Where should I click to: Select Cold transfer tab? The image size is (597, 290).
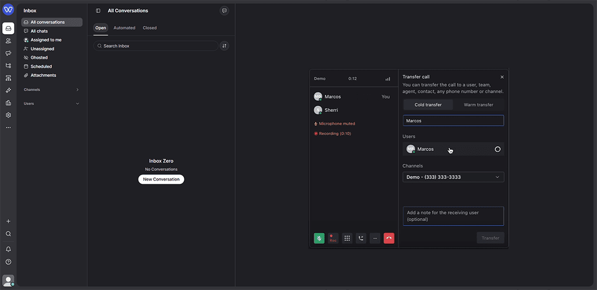428,105
